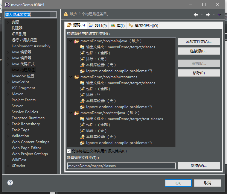
Task: Collapse the mavenDemo/src/main/java source folder
Action: 71,41
